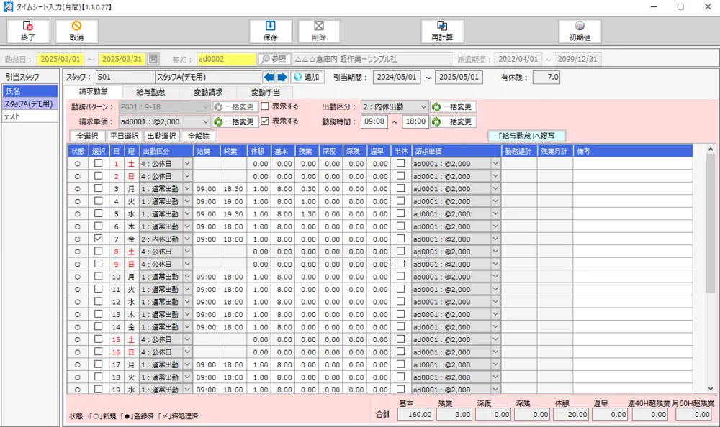Click the 全選択 button
This screenshot has width=720, height=427.
[87, 136]
